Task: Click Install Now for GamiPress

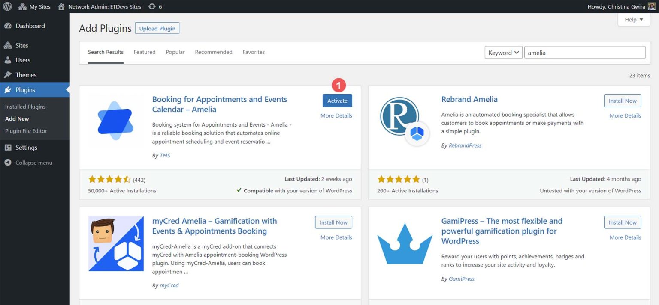Action: click(623, 222)
